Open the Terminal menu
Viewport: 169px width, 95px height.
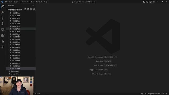click(39, 2)
